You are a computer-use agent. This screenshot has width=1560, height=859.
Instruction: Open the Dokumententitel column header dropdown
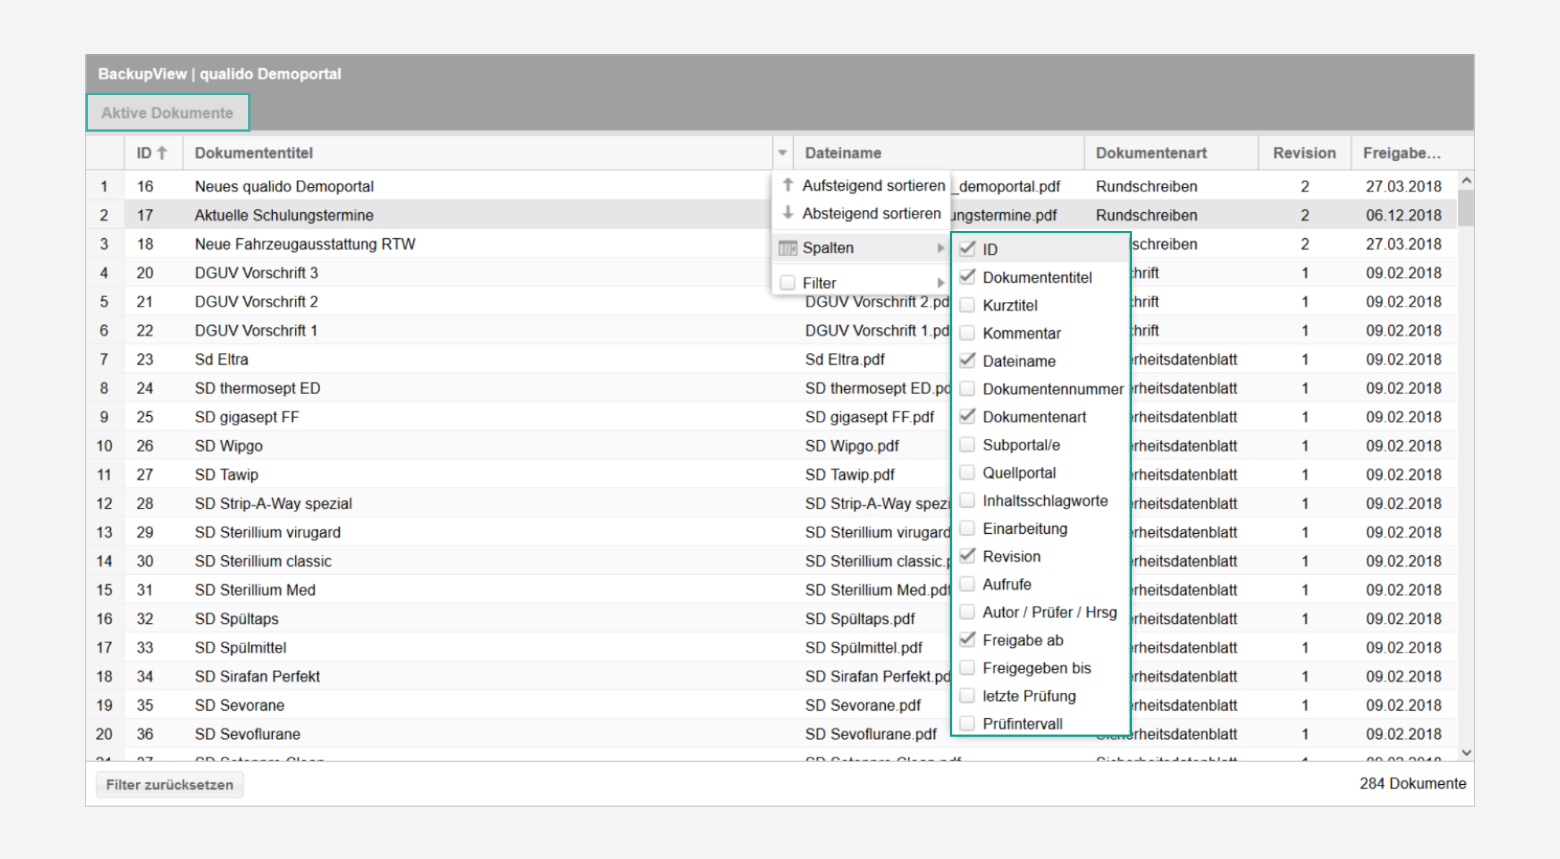(x=782, y=153)
